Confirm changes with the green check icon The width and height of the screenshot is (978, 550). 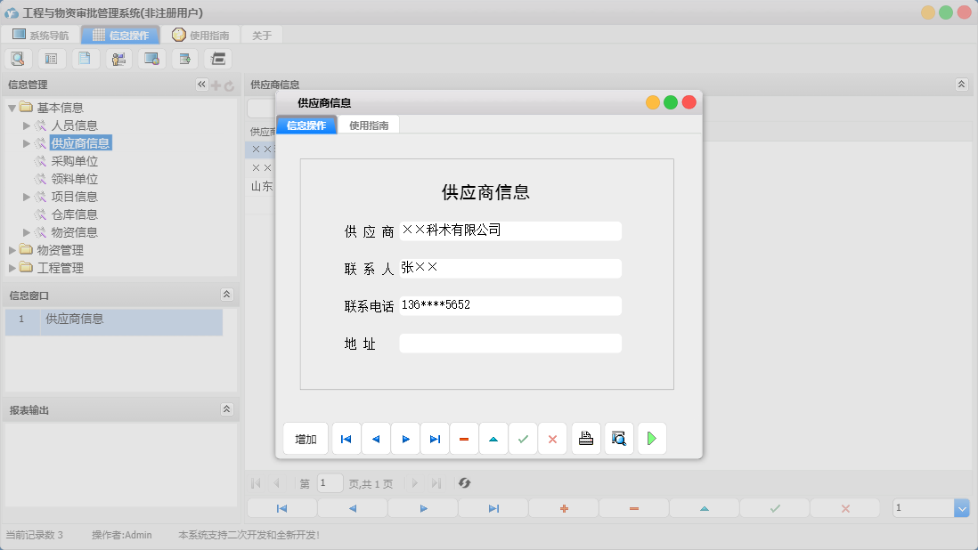(523, 438)
